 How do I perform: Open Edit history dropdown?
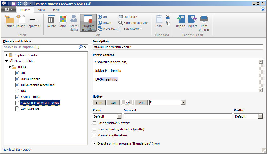(130, 29)
